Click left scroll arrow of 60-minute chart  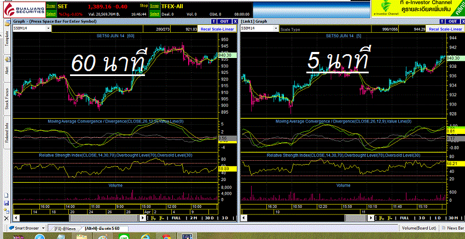coord(15,218)
